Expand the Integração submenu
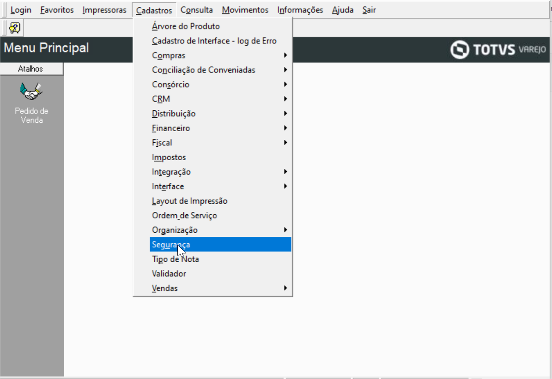Image resolution: width=552 pixels, height=379 pixels. coord(220,172)
